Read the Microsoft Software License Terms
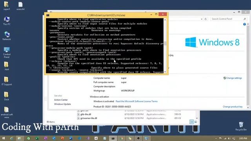 [136, 101]
